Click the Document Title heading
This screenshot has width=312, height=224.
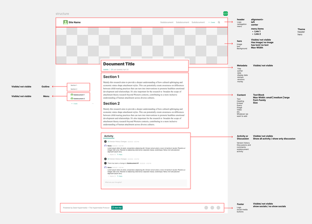tap(119, 64)
